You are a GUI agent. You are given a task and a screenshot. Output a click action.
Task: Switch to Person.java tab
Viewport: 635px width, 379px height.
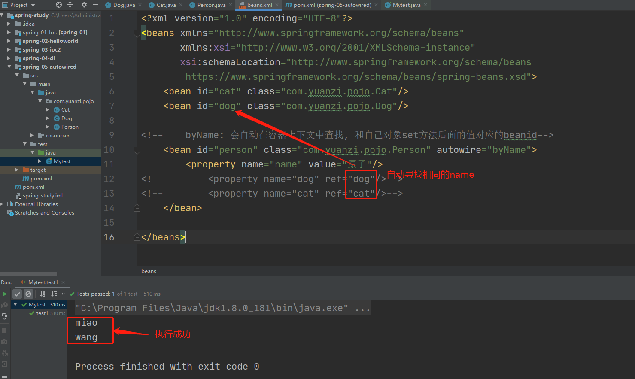(211, 5)
